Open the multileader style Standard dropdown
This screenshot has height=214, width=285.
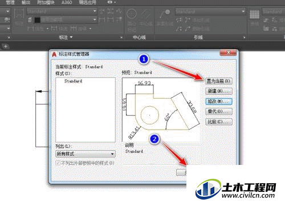[210, 11]
